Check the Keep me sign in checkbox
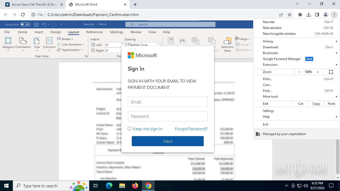340x191 pixels. pyautogui.click(x=129, y=128)
